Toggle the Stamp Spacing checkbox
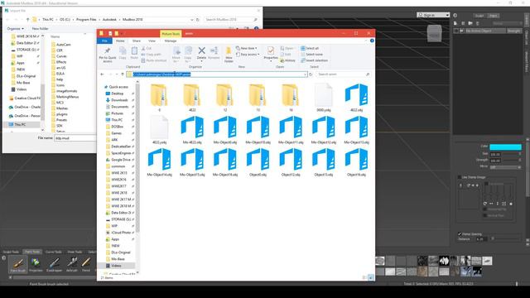 point(460,233)
